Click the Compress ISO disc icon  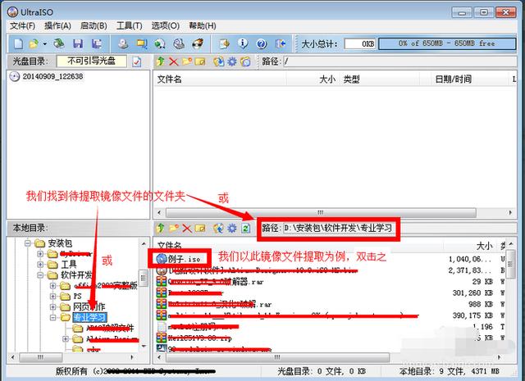click(x=160, y=43)
